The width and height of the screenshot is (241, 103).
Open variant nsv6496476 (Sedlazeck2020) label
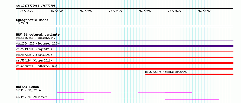point(167,72)
